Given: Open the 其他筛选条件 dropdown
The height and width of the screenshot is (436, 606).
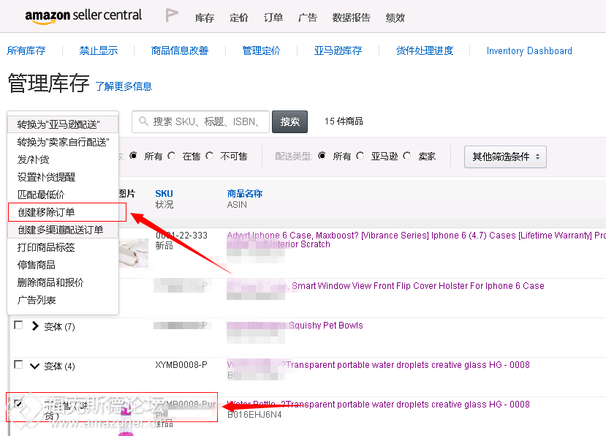Looking at the screenshot, I should point(505,157).
